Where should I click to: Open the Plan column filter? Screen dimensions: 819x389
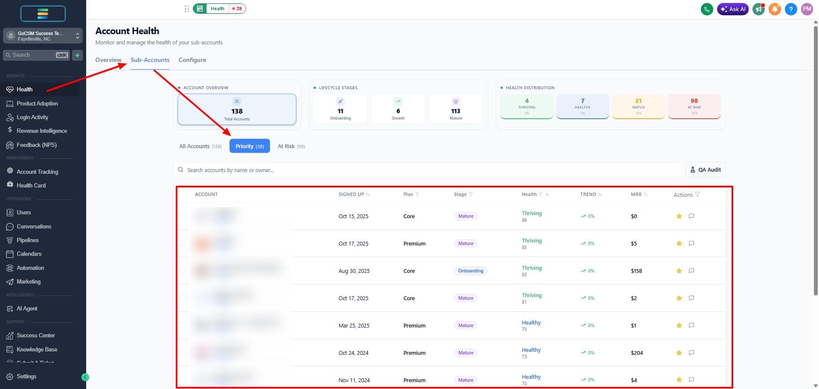(x=417, y=194)
